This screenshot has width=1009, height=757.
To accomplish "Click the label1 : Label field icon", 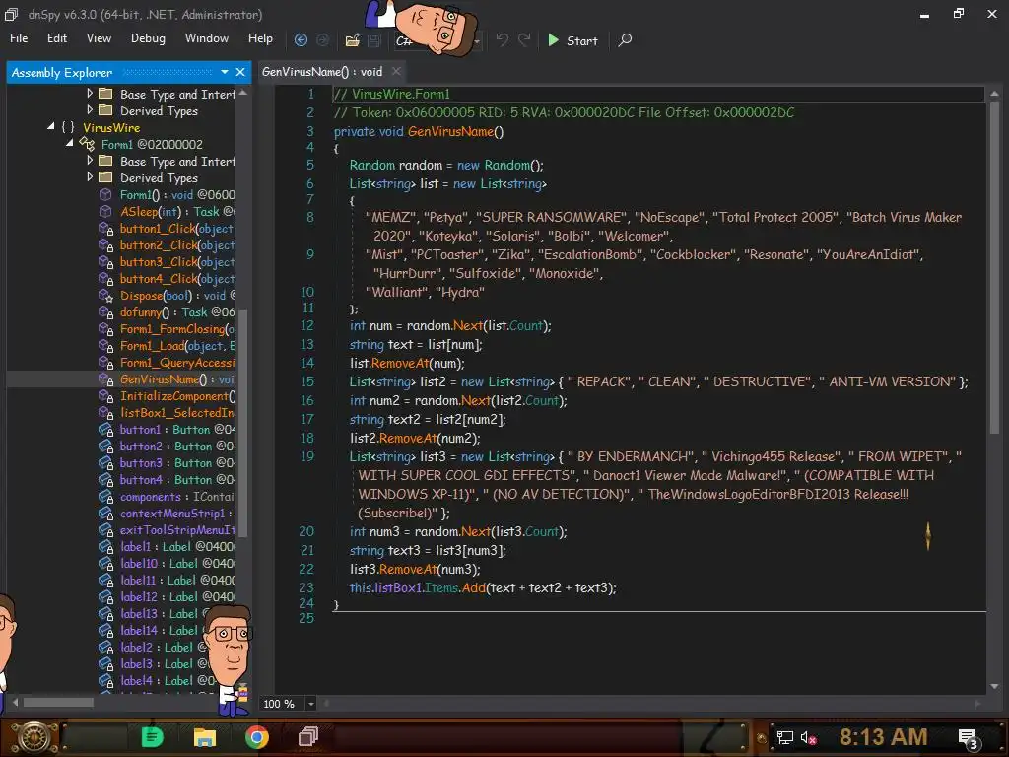I will (x=105, y=546).
